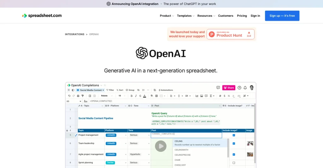Expand the Product dropdown menu
The height and width of the screenshot is (168, 323).
point(167,16)
